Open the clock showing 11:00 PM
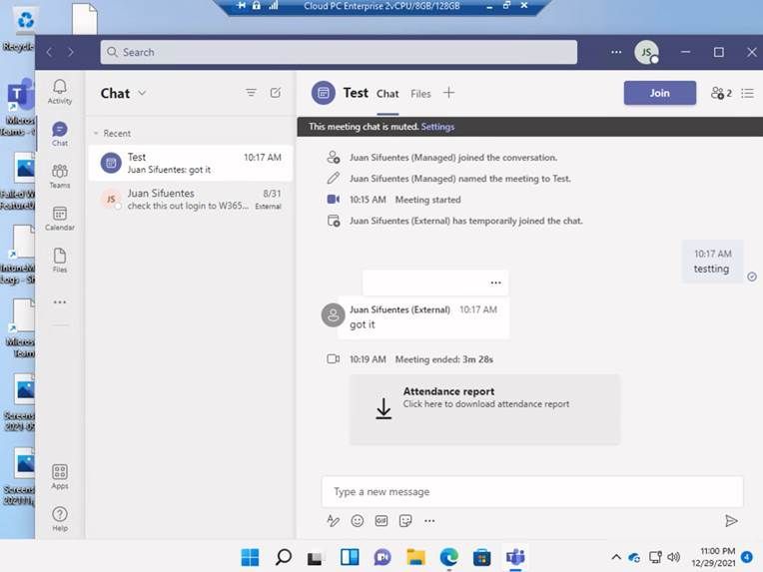Screen dimensions: 763x572 713,557
